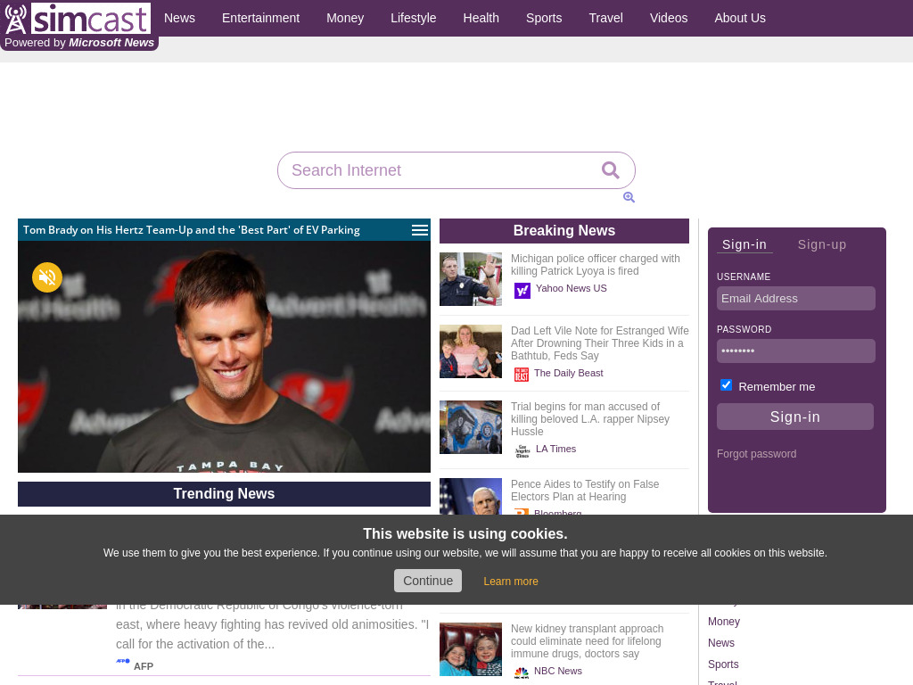Viewport: 913px width, 685px height.
Task: Open the About Us menu
Action: (740, 18)
